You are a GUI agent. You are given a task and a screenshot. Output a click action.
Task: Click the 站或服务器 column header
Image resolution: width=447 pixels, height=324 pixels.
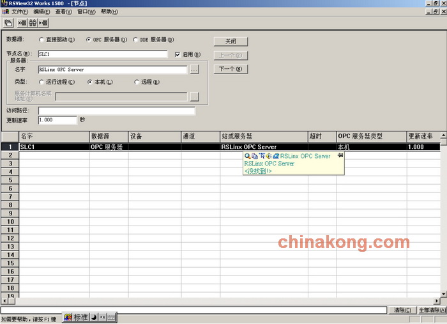click(x=264, y=136)
